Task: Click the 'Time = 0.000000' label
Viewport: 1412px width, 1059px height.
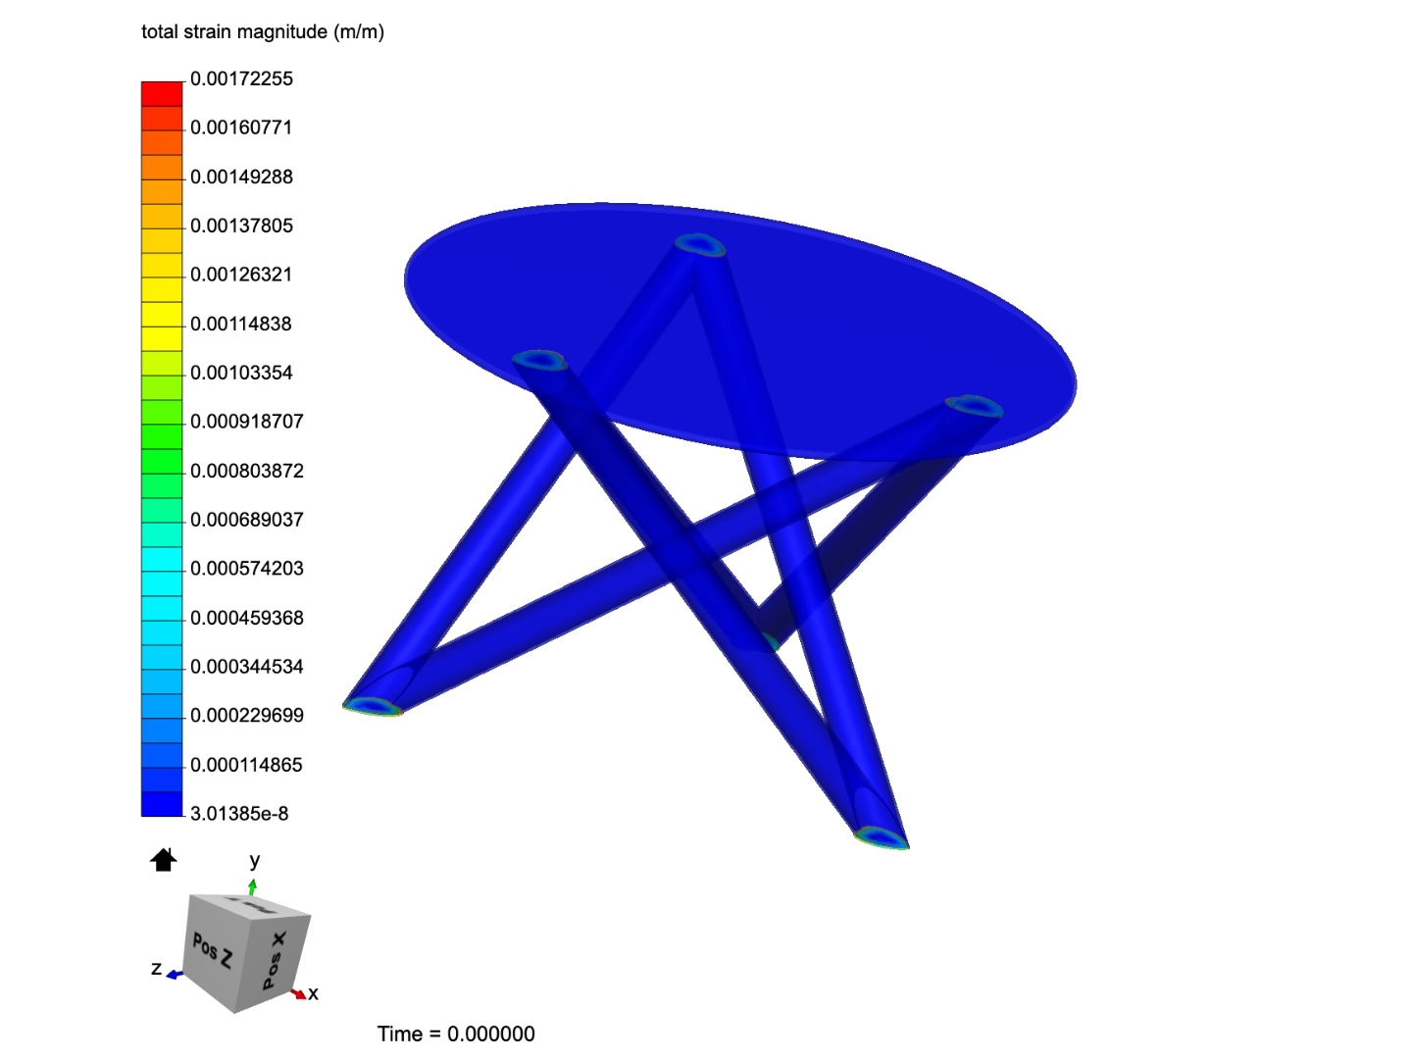Action: [456, 1034]
